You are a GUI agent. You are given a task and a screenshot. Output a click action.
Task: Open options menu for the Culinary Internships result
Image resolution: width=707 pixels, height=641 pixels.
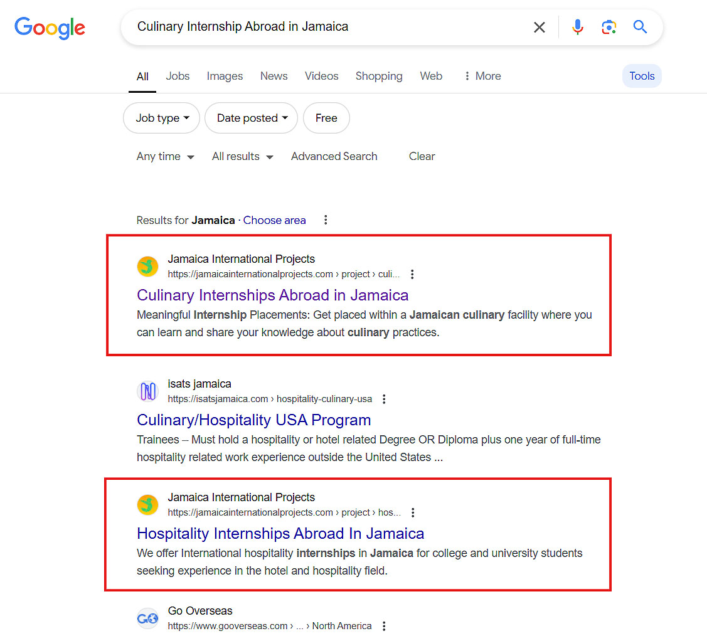pyautogui.click(x=412, y=274)
